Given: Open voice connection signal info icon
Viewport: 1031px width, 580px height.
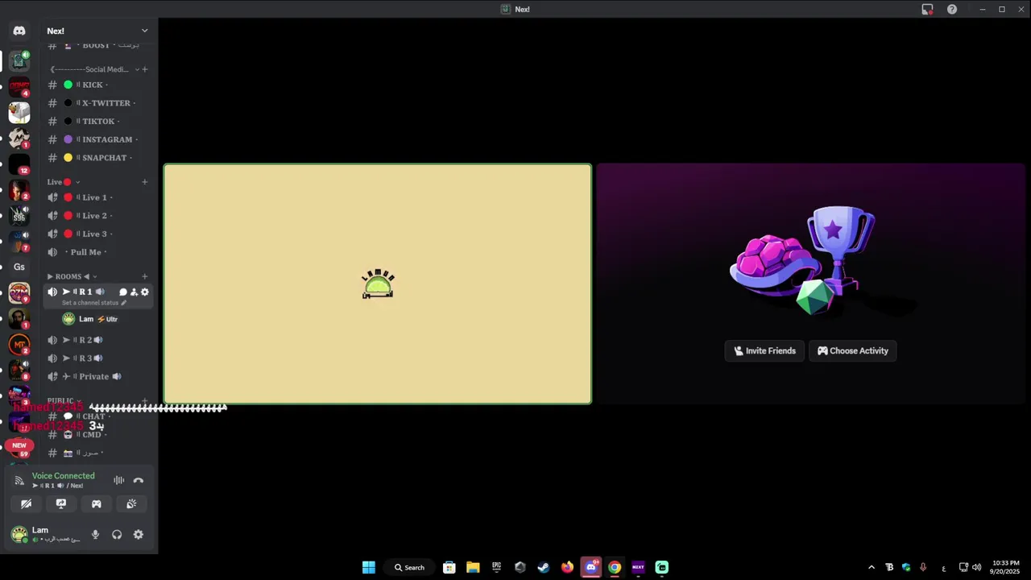Looking at the screenshot, I should point(19,481).
